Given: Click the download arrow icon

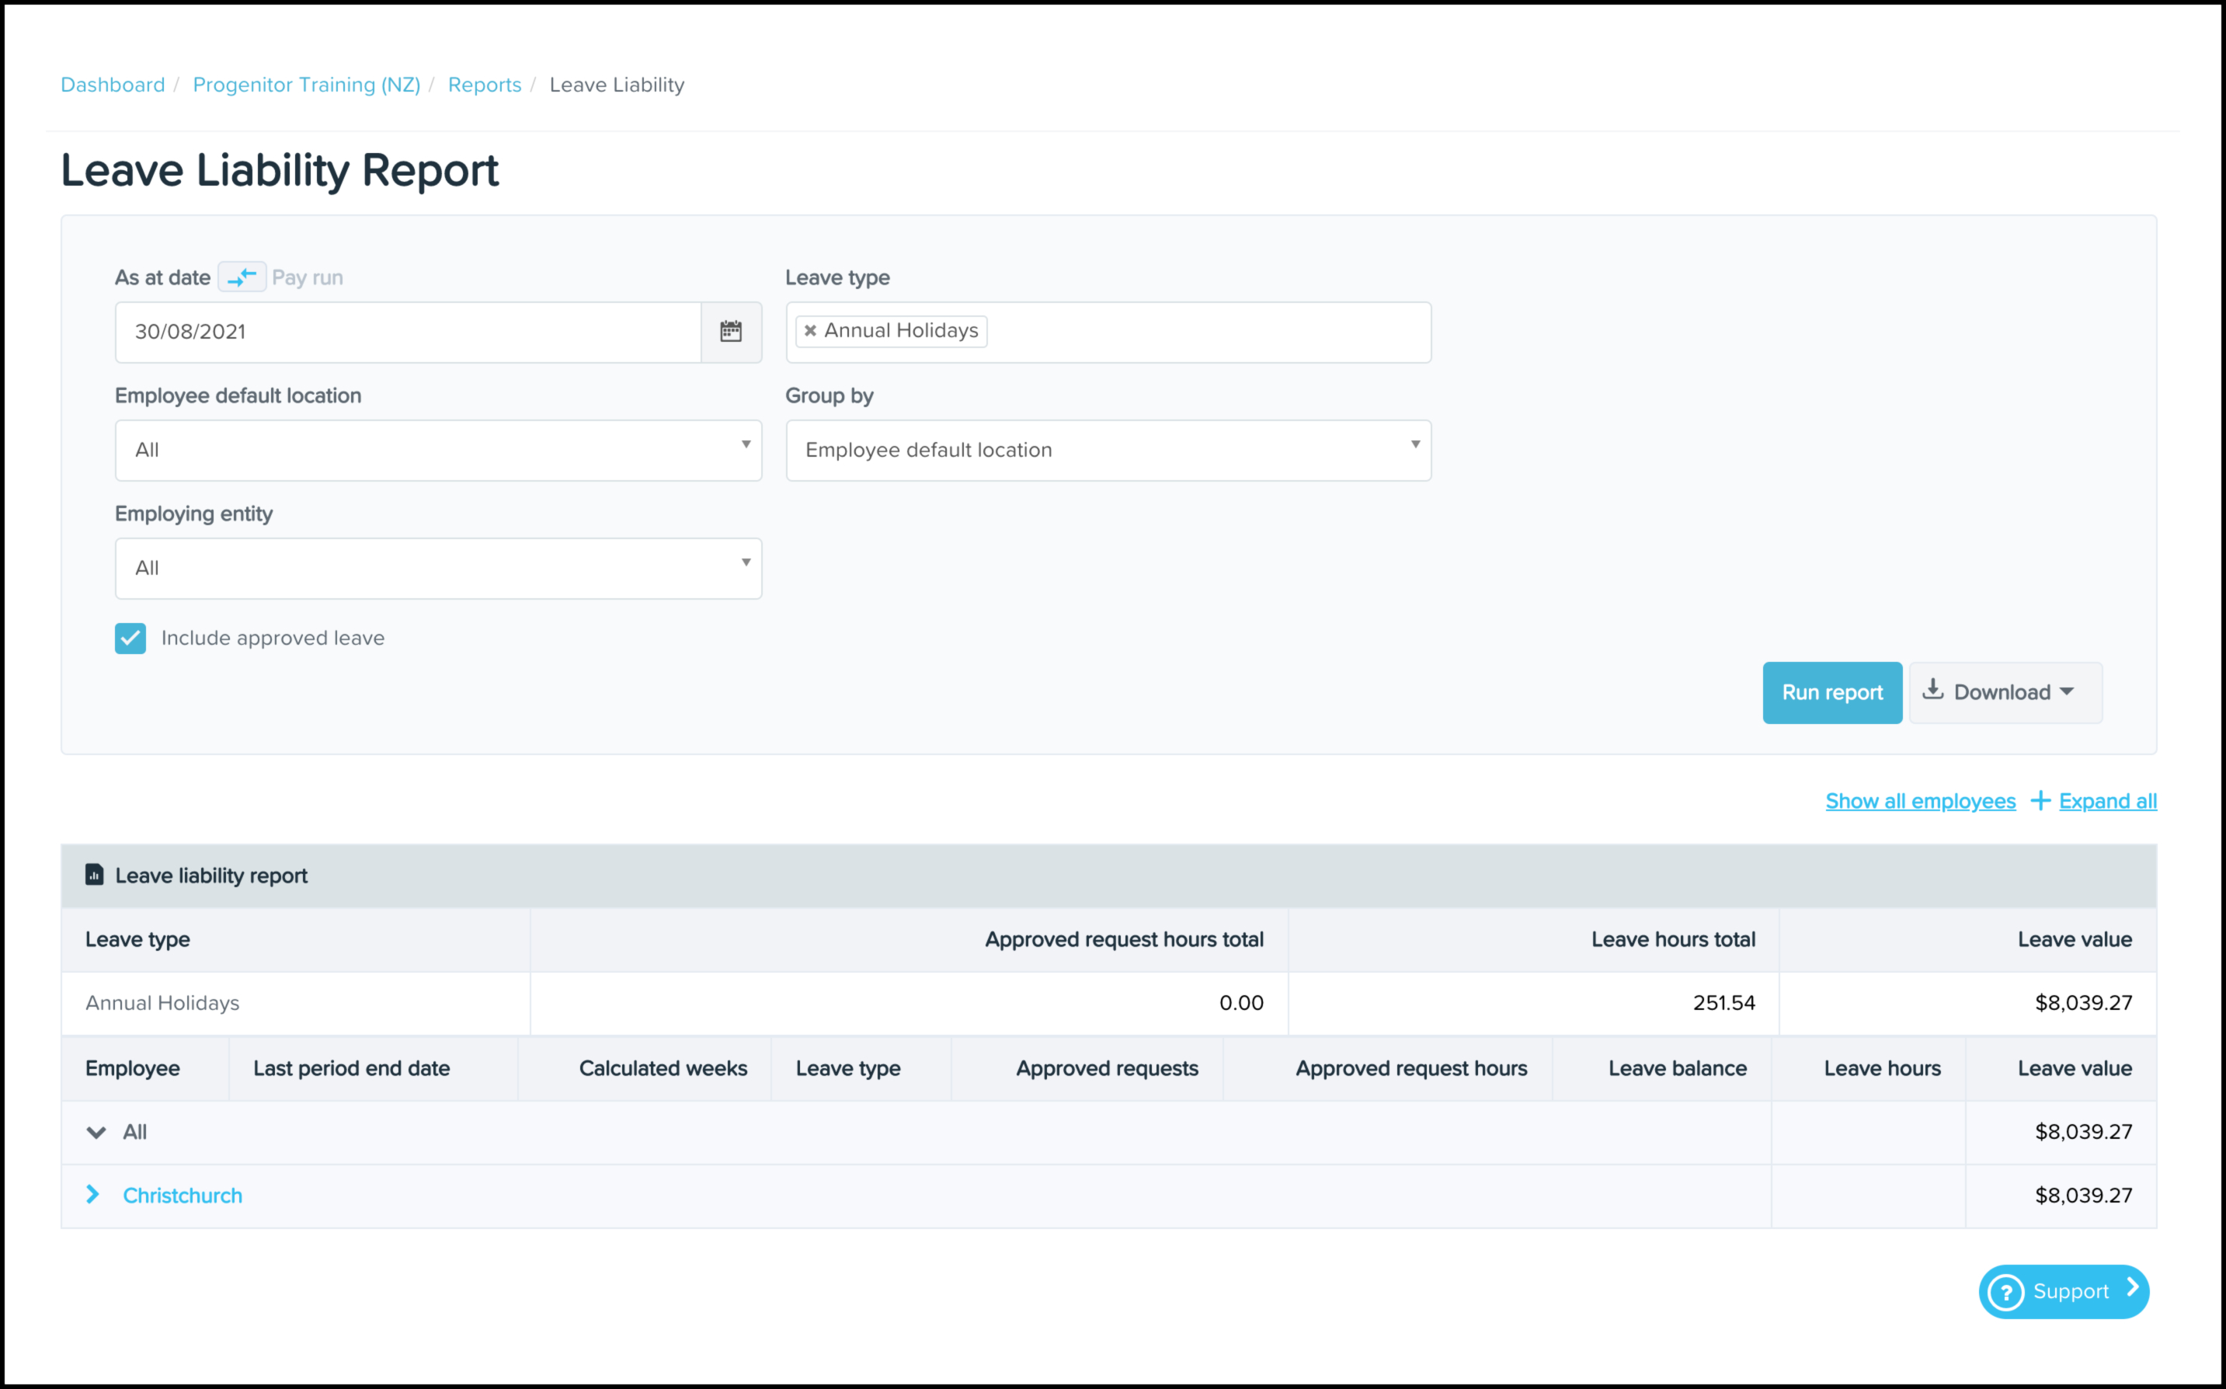Looking at the screenshot, I should [1933, 691].
